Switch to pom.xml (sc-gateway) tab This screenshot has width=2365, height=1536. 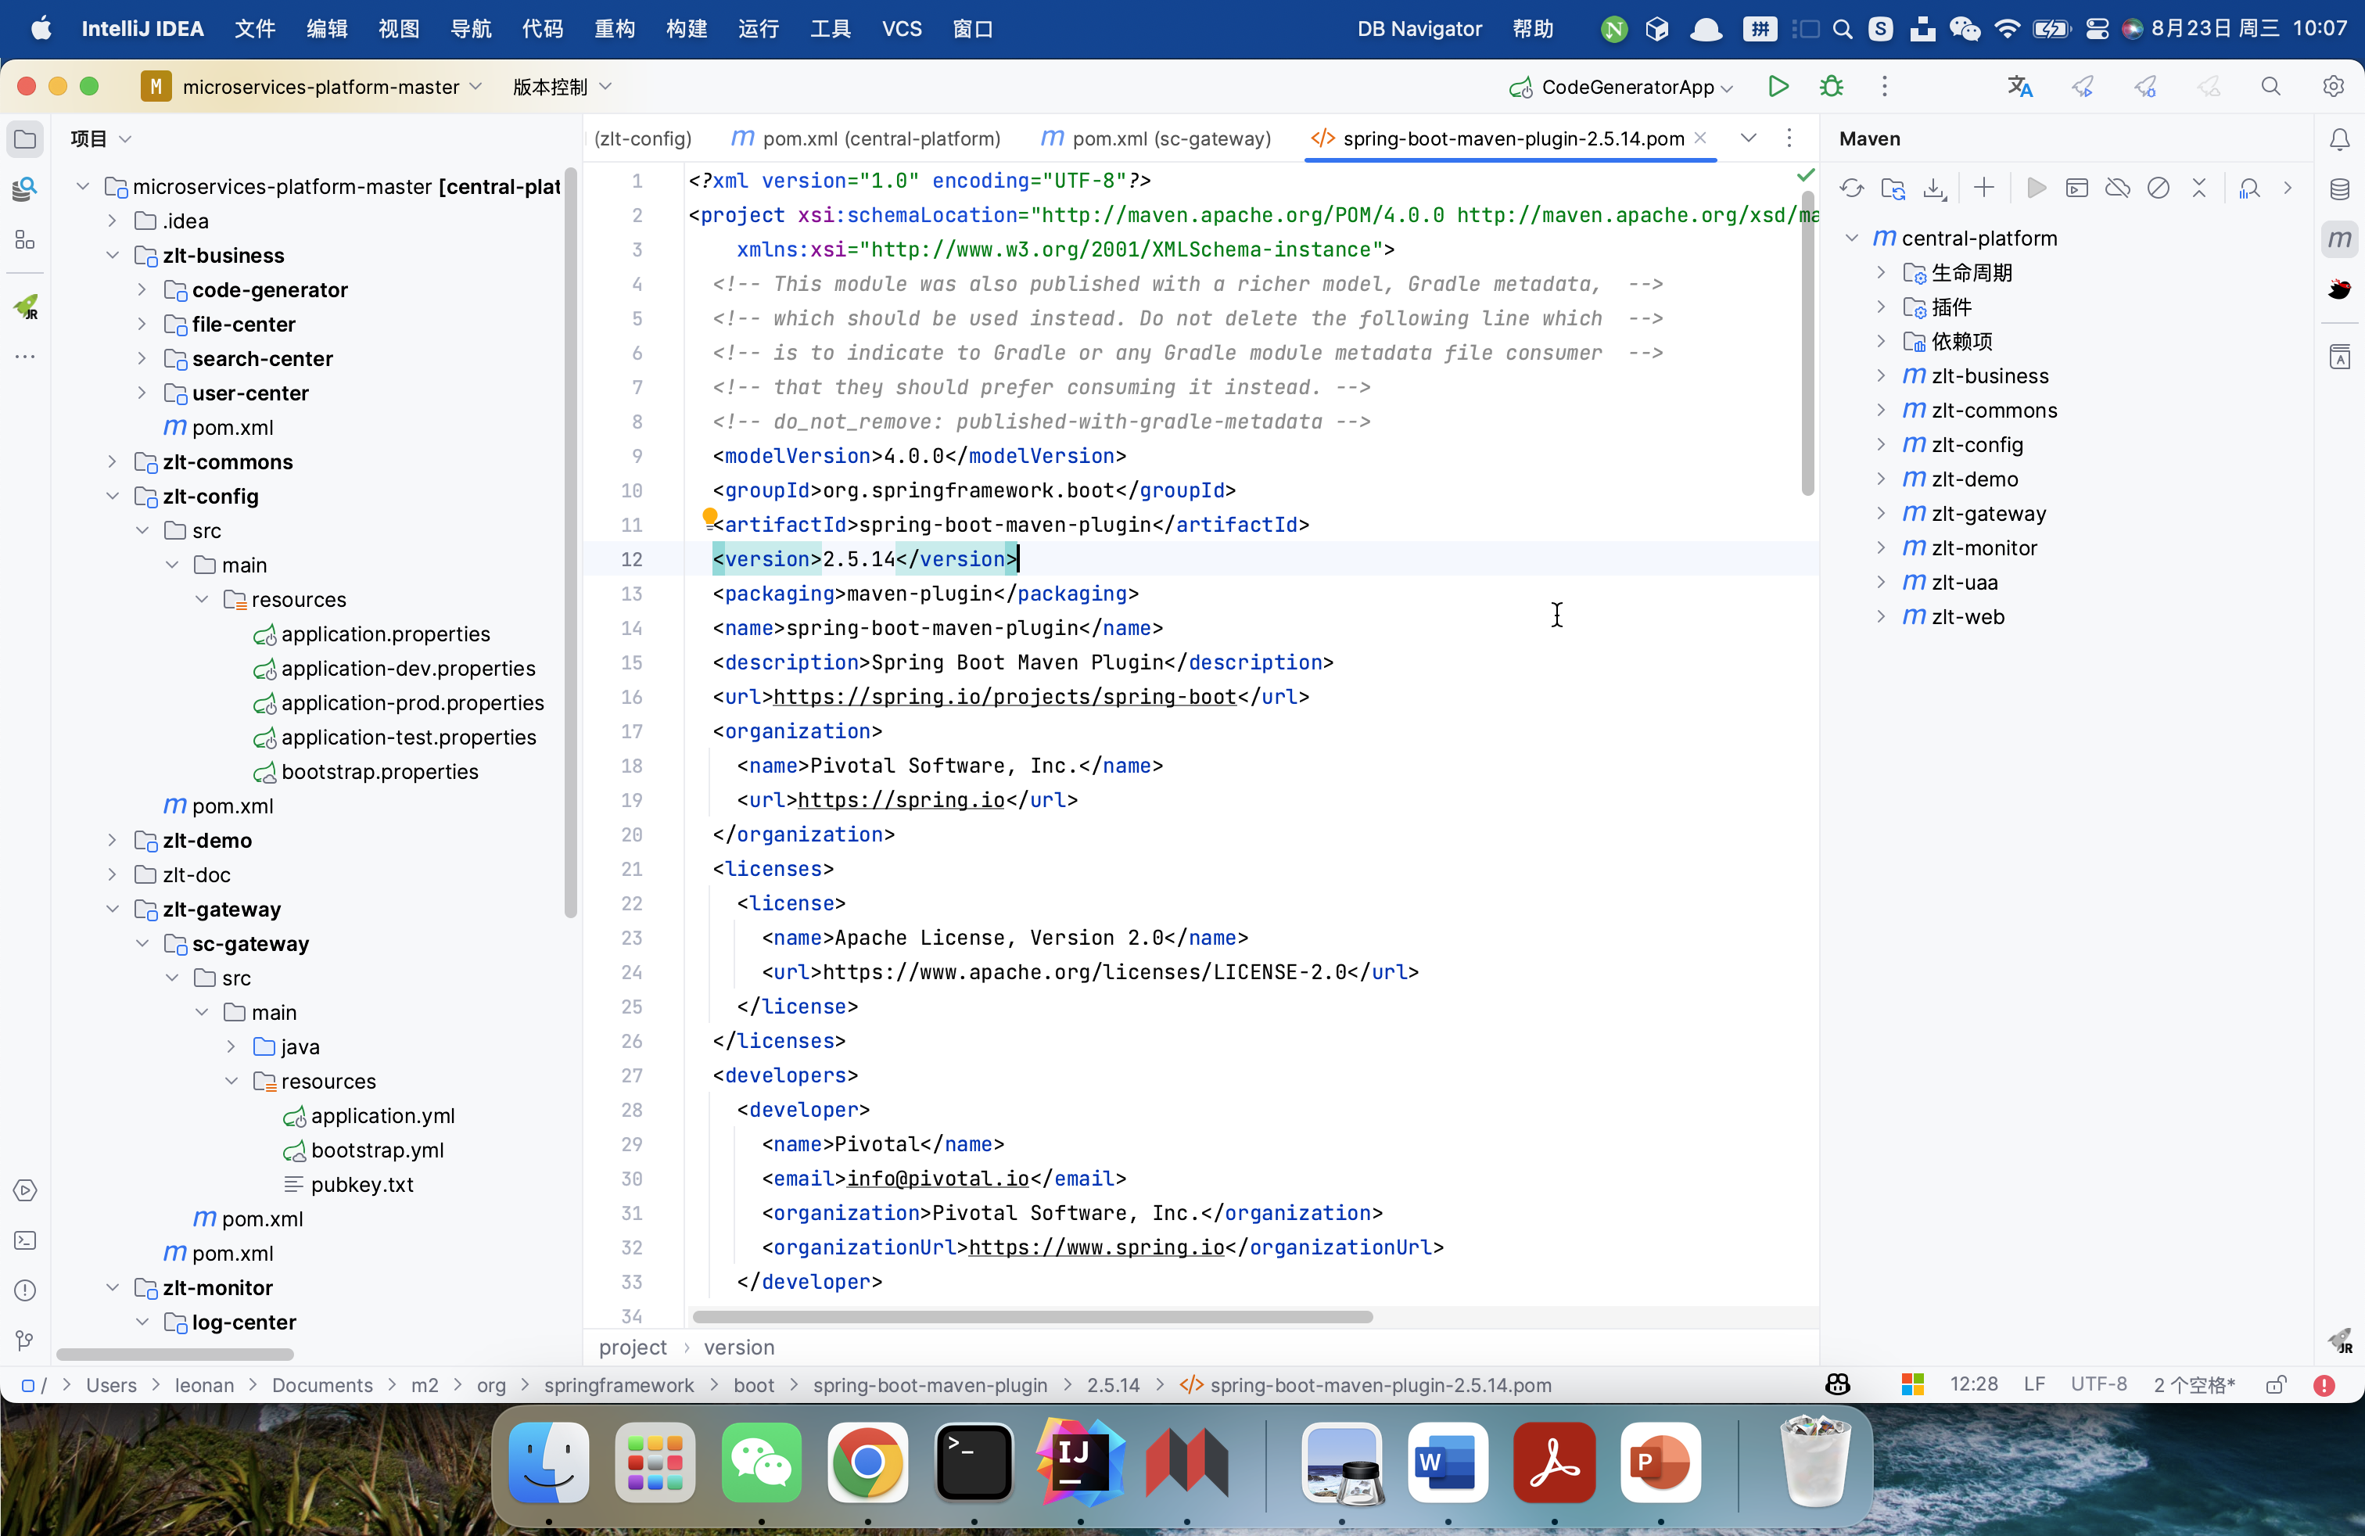pos(1154,138)
